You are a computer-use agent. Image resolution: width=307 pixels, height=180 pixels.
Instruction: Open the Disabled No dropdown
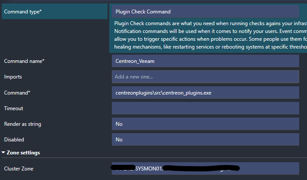205,140
